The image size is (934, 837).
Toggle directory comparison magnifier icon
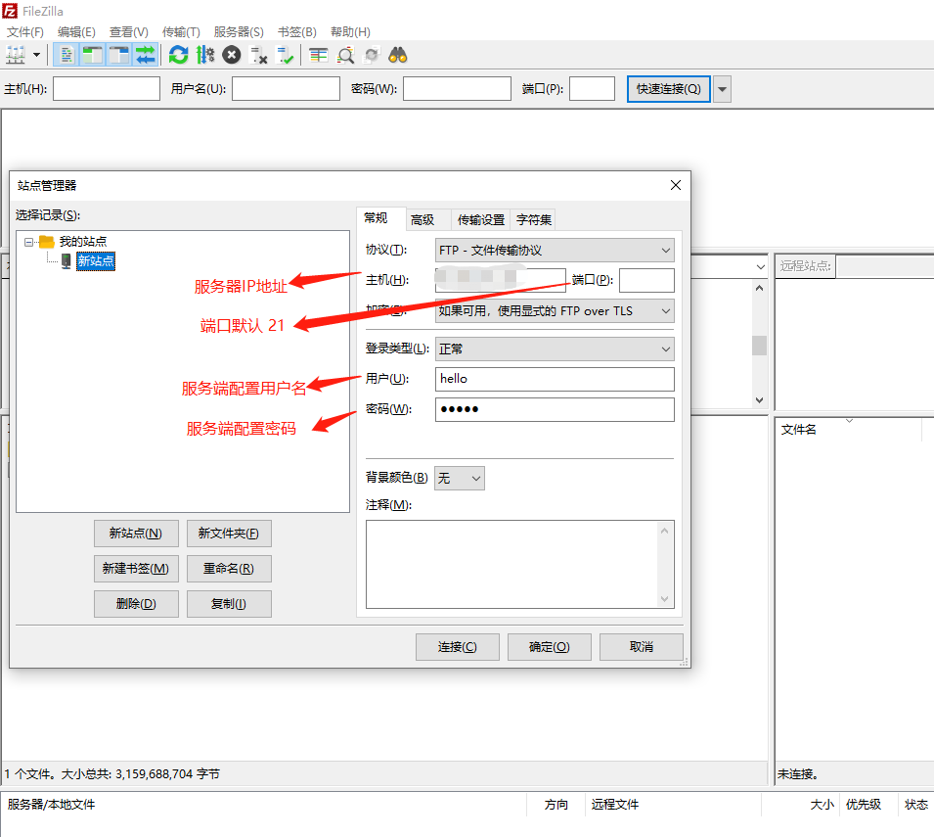coord(345,56)
